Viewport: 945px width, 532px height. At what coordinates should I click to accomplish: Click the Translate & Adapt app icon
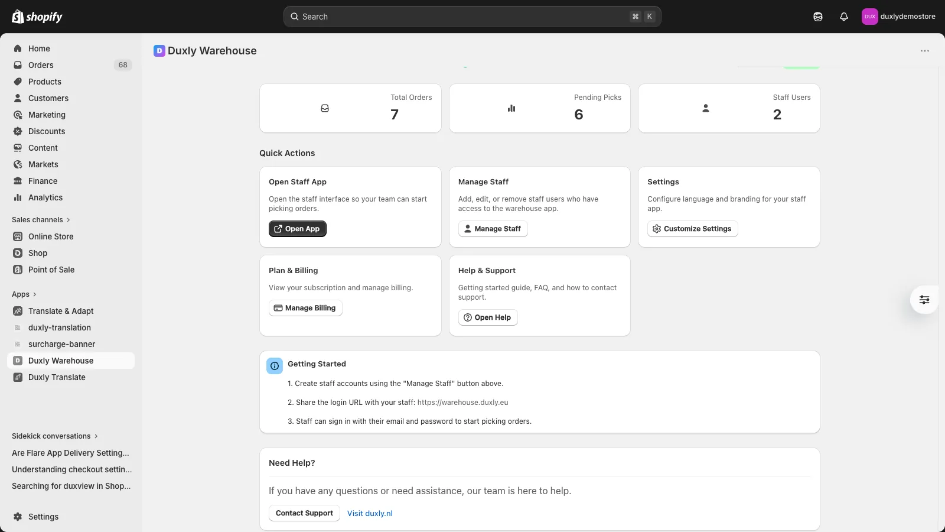tap(18, 311)
